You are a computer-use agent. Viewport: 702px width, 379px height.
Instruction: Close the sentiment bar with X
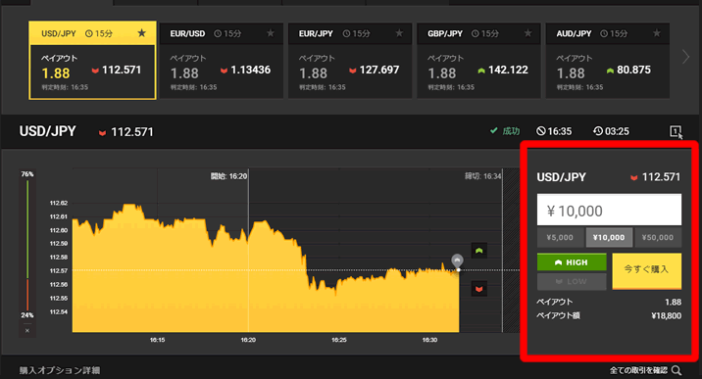click(27, 331)
